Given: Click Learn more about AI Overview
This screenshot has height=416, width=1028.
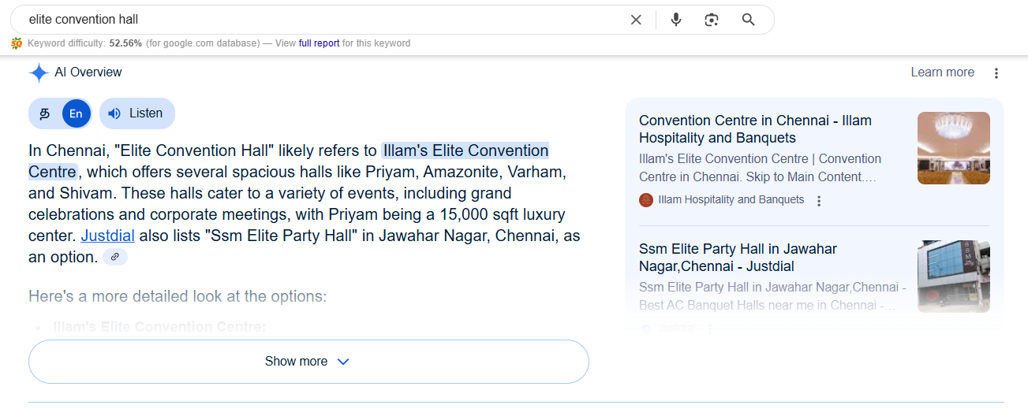Looking at the screenshot, I should [942, 72].
